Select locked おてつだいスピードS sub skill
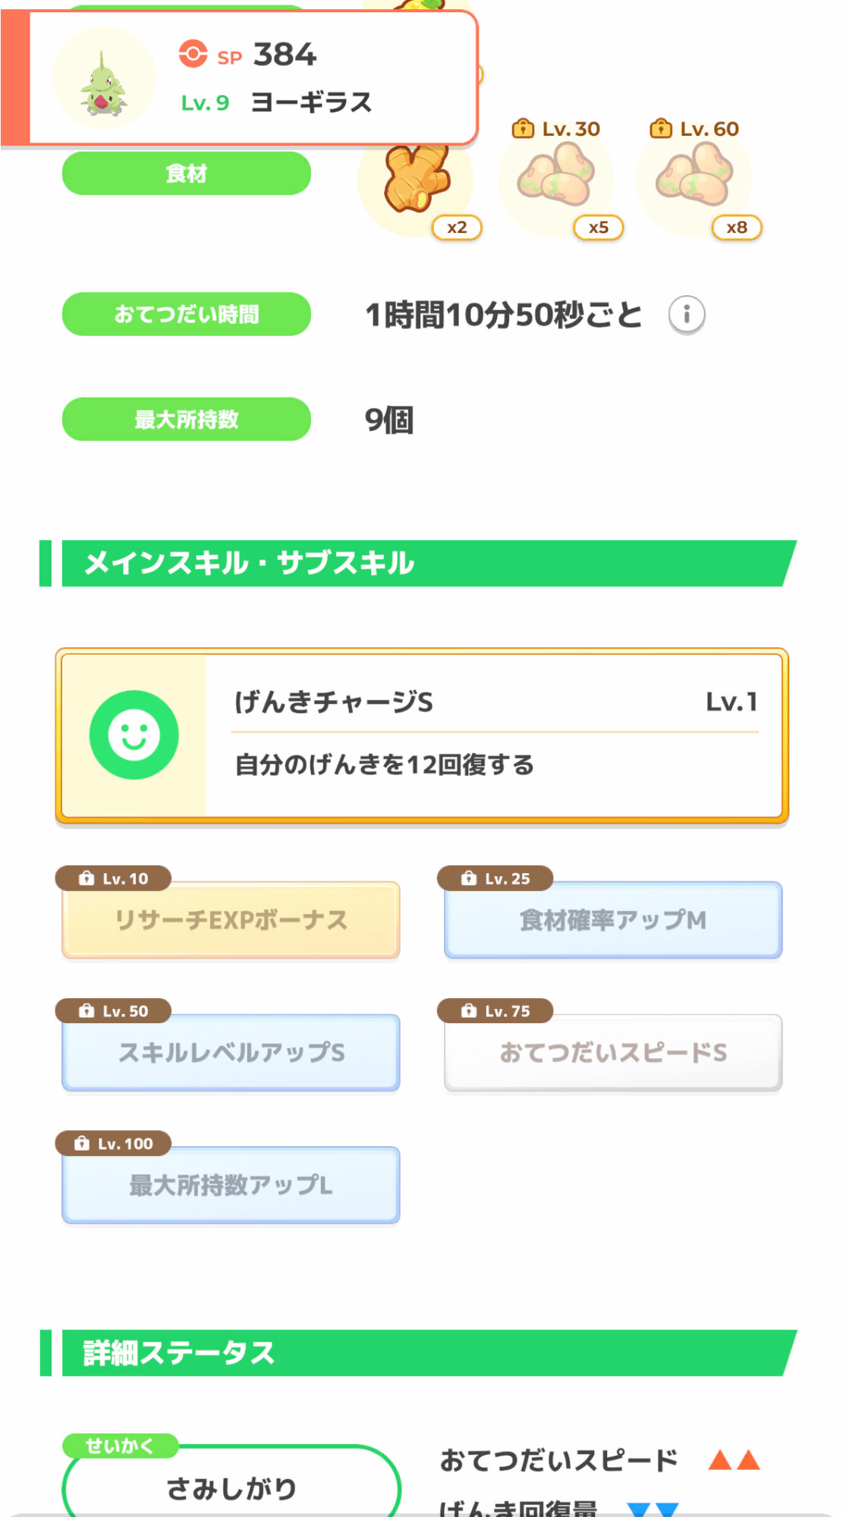This screenshot has width=843, height=1517. pyautogui.click(x=613, y=1053)
